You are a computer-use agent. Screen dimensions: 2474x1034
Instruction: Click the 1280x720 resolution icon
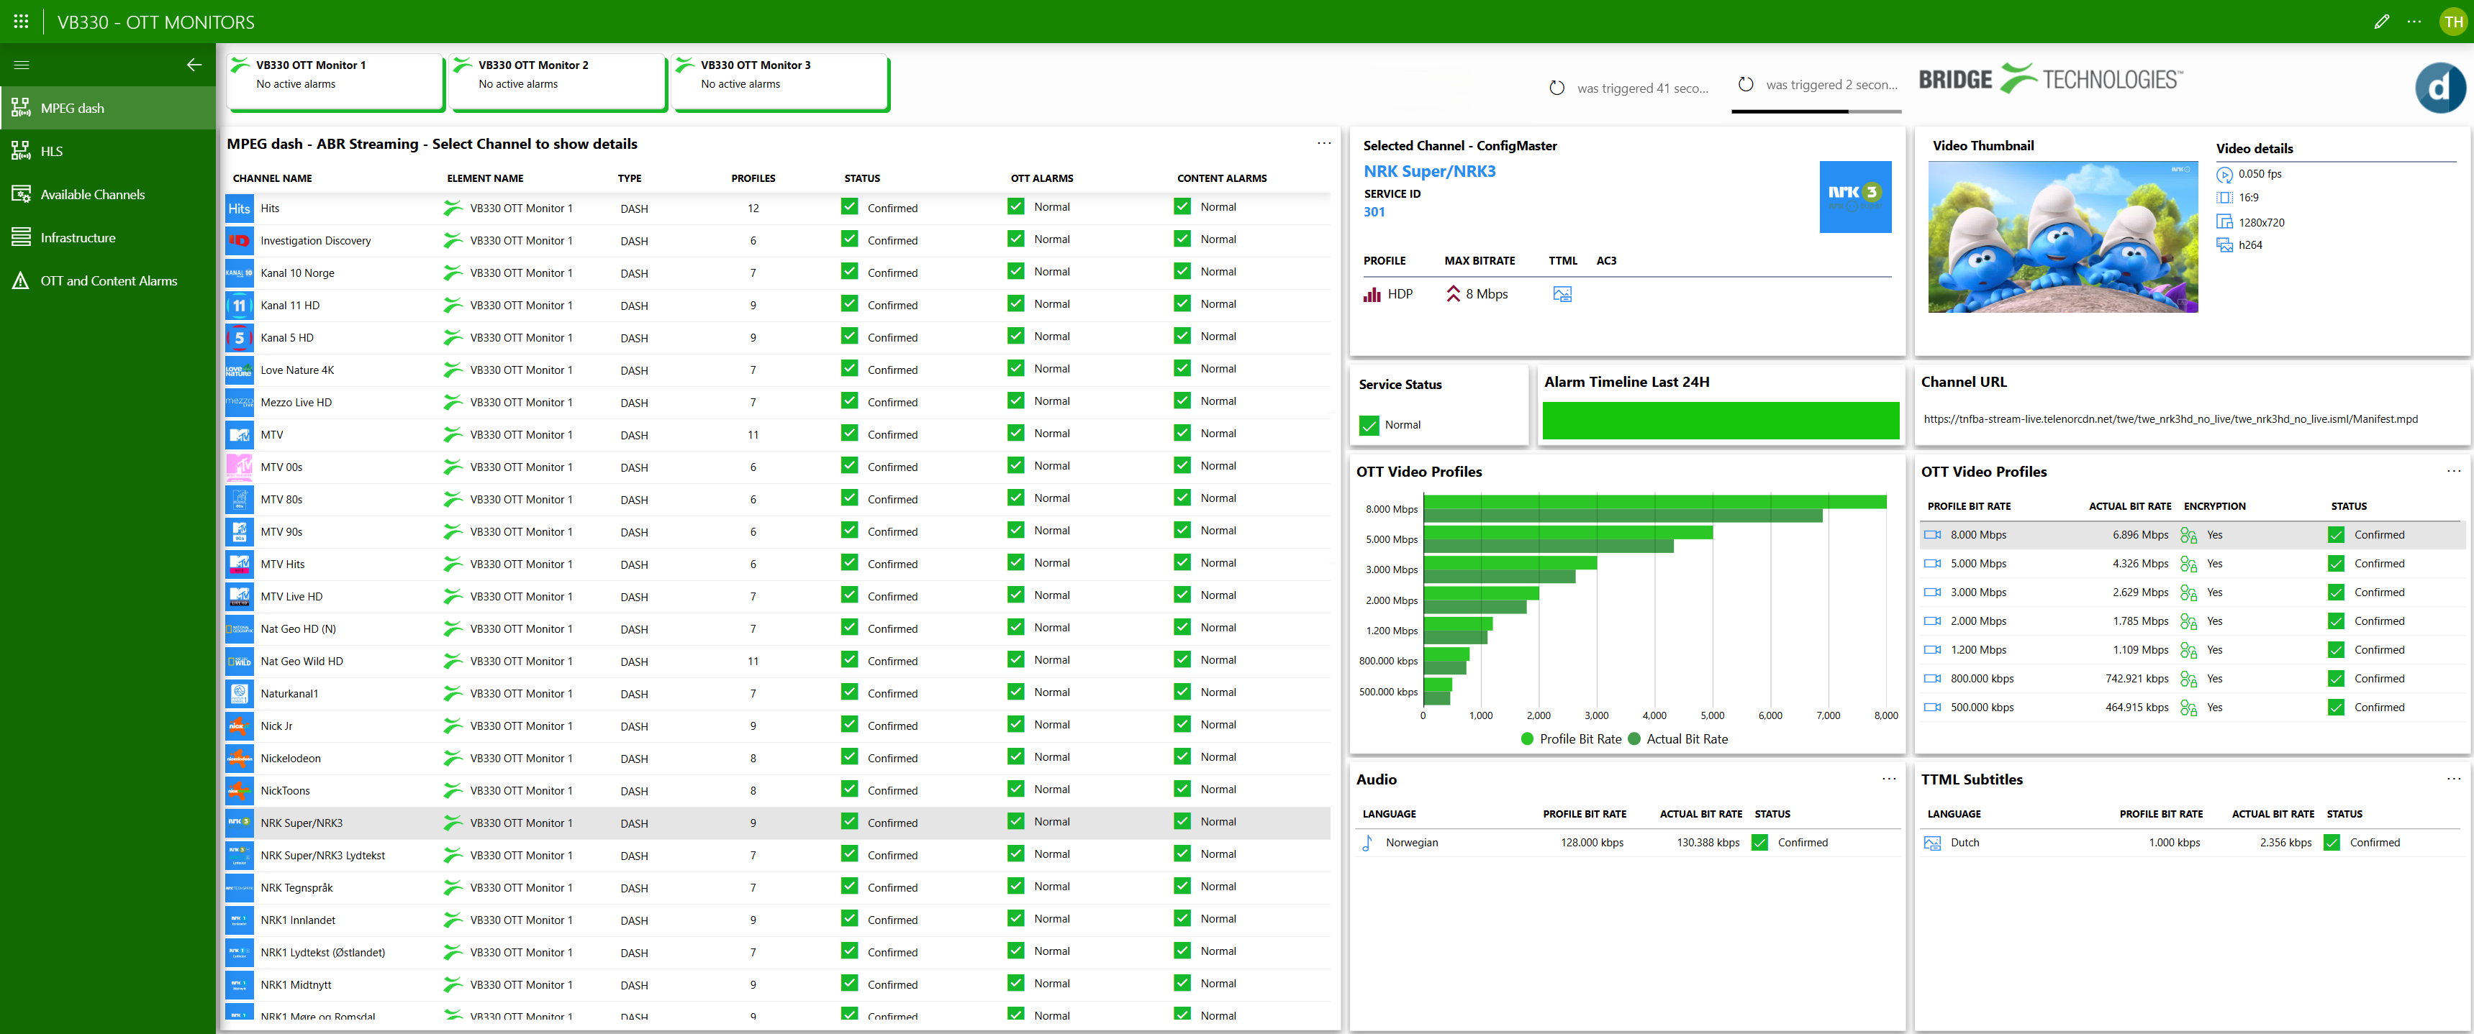coord(2224,221)
